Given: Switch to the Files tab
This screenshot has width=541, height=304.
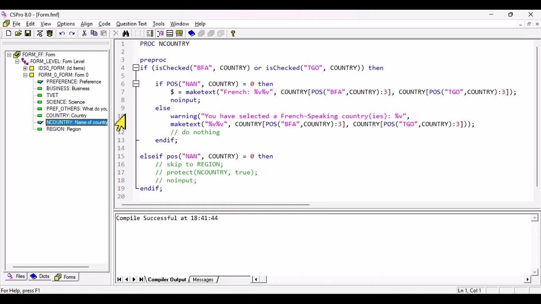Looking at the screenshot, I should coord(16,277).
